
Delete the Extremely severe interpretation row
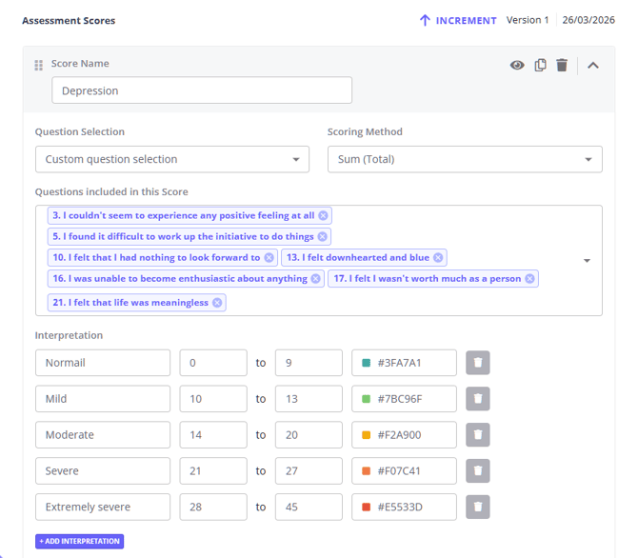pyautogui.click(x=478, y=508)
